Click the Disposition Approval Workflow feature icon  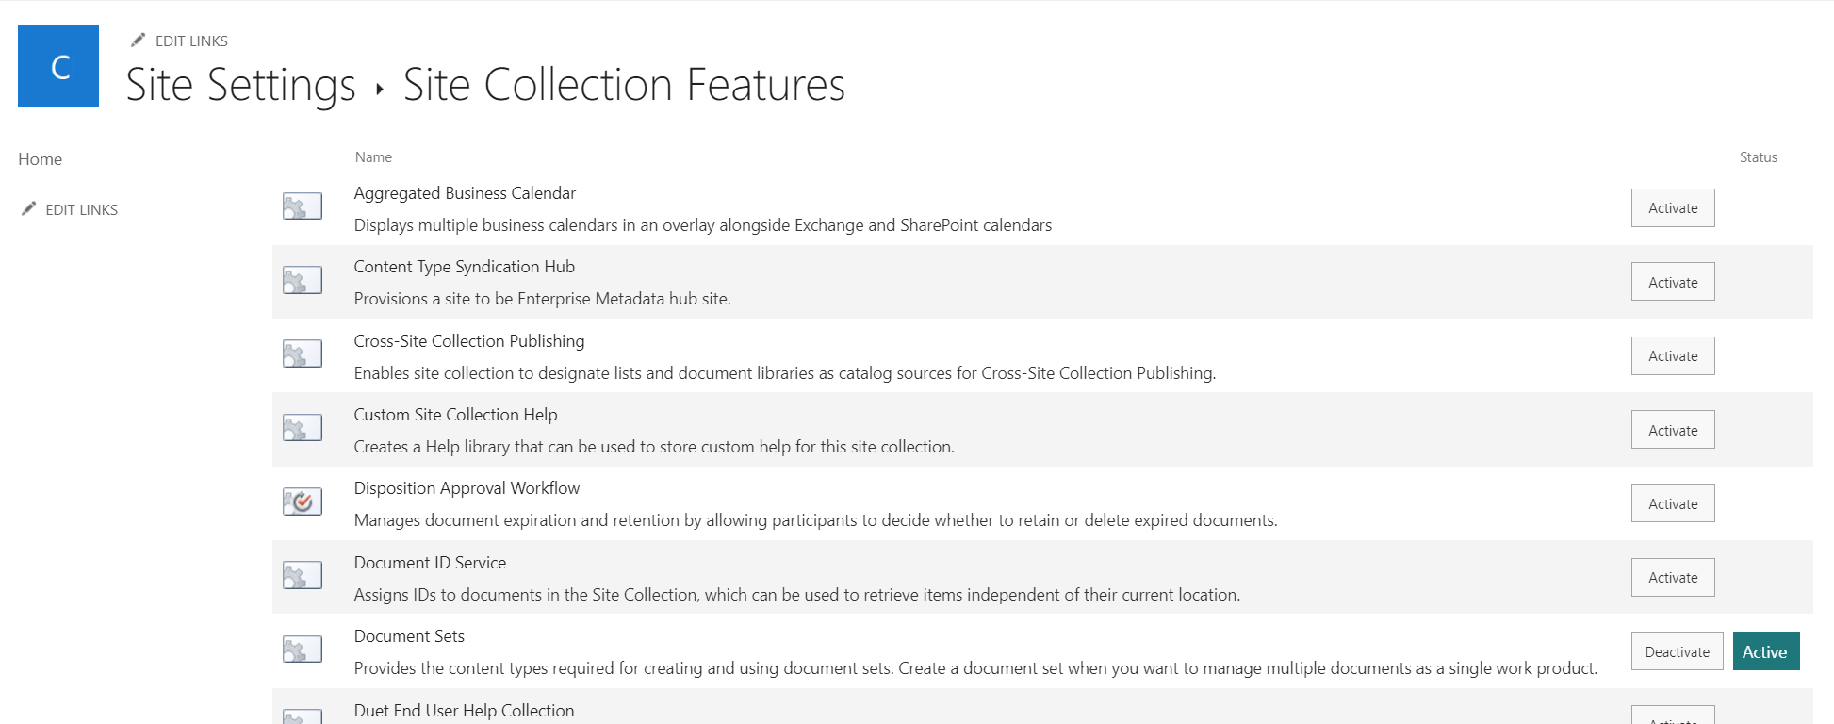click(x=301, y=501)
